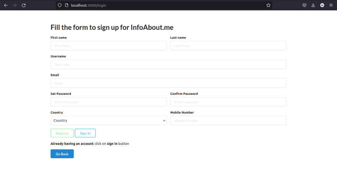Viewport: 337px width, 172px height.
Task: Click the Sign-in button
Action: point(85,133)
